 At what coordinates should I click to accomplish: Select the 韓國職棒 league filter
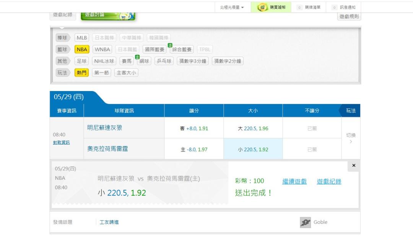click(159, 37)
